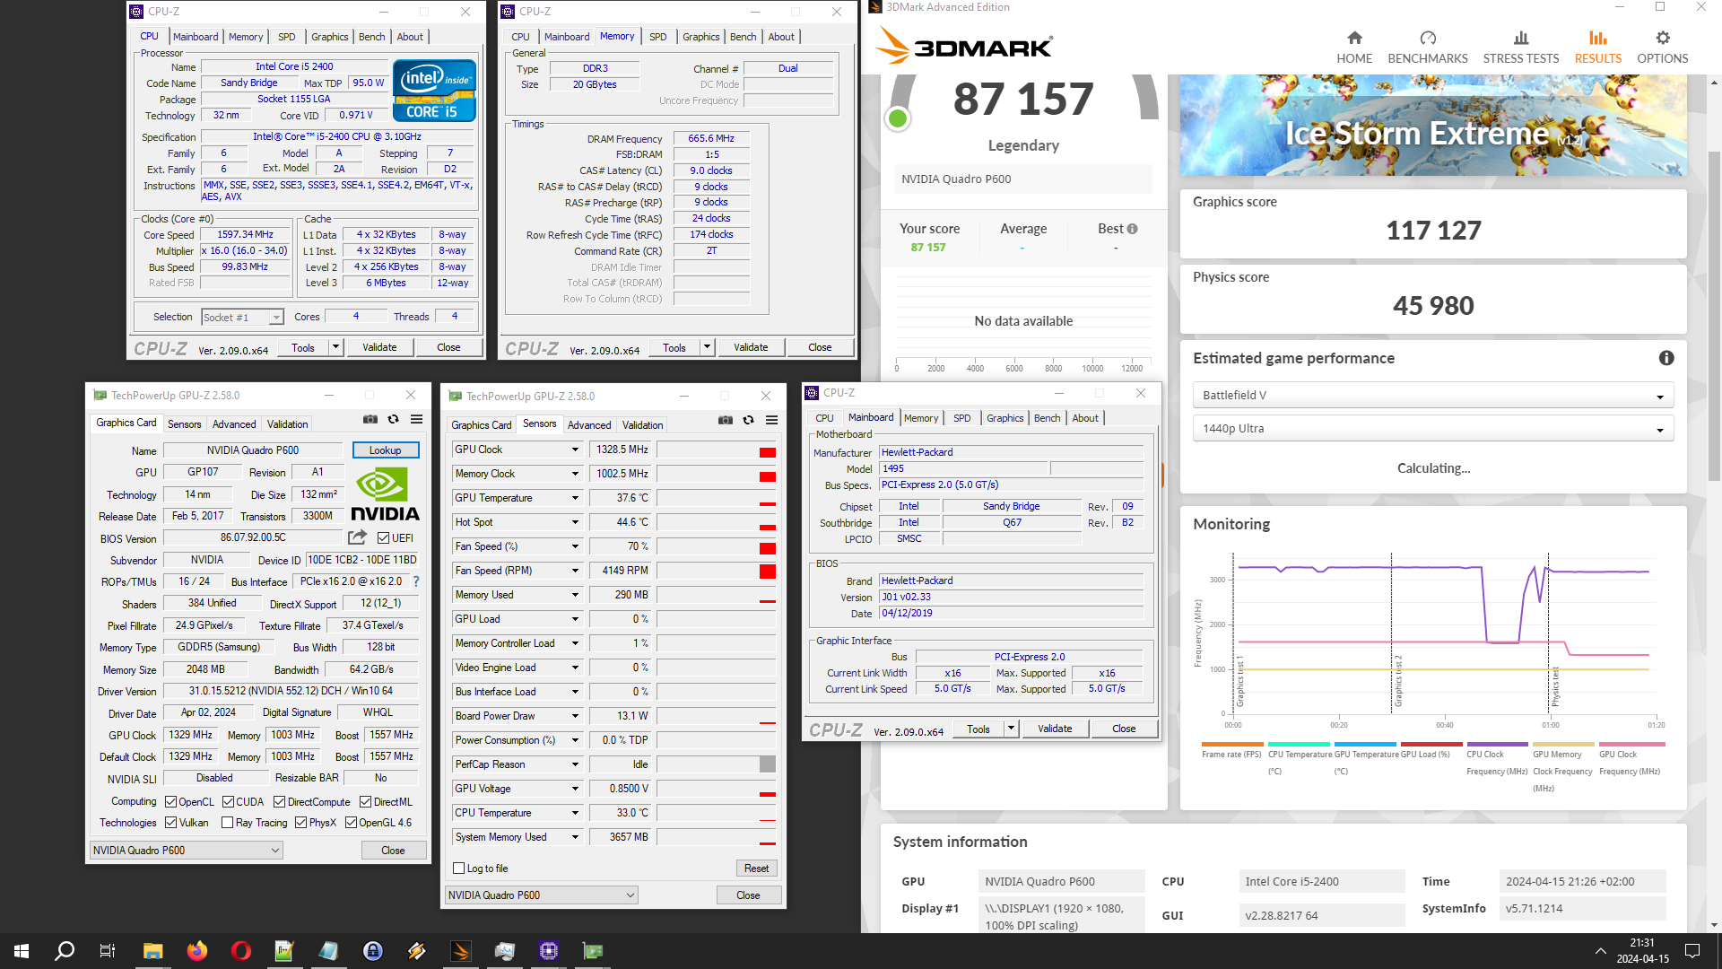
Task: Click Close button in GPU-Z Graphics Card window
Action: [x=393, y=851]
